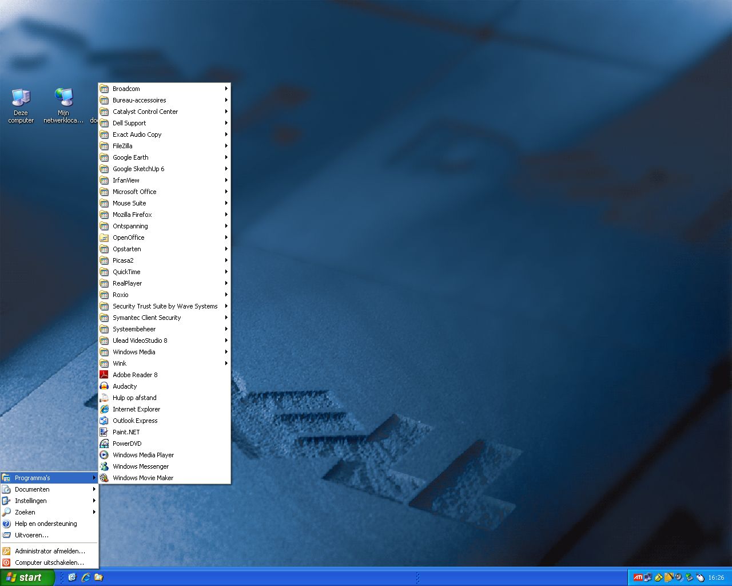Image resolution: width=732 pixels, height=586 pixels.
Task: Start Windows Media Player
Action: 165,455
